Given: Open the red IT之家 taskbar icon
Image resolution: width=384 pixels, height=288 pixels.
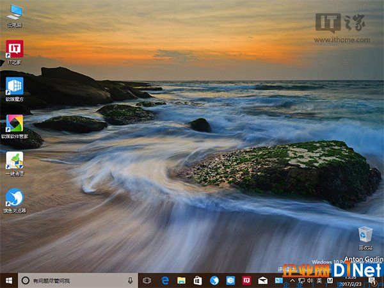Looking at the screenshot, I should [x=246, y=281].
